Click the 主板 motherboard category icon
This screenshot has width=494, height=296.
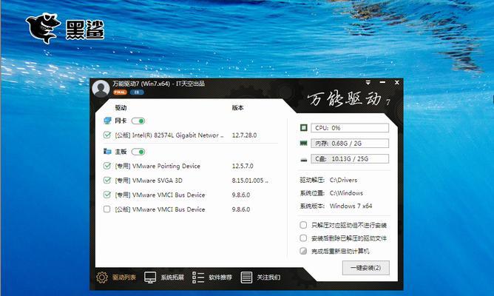(107, 152)
